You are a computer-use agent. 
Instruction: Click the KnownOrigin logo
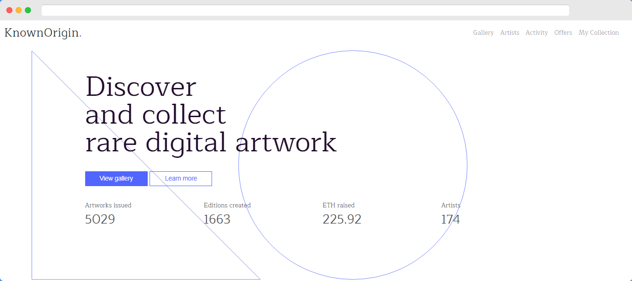pyautogui.click(x=43, y=33)
